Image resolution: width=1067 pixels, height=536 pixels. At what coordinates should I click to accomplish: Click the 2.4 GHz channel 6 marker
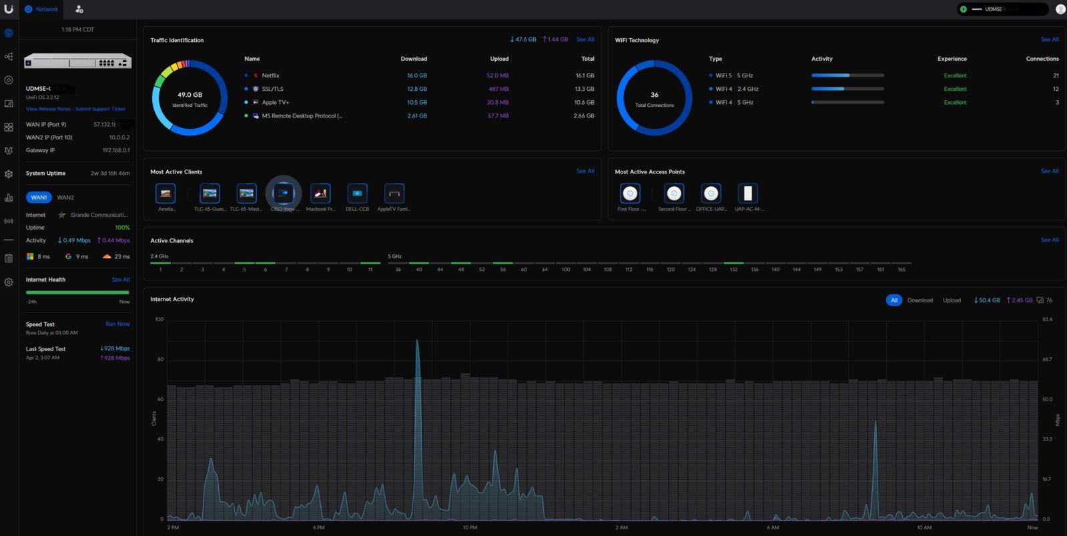(x=266, y=266)
